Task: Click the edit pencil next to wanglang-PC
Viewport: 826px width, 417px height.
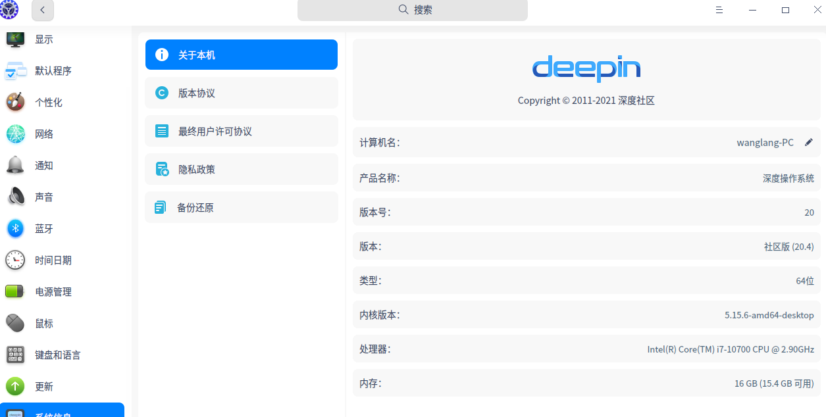Action: tap(809, 141)
